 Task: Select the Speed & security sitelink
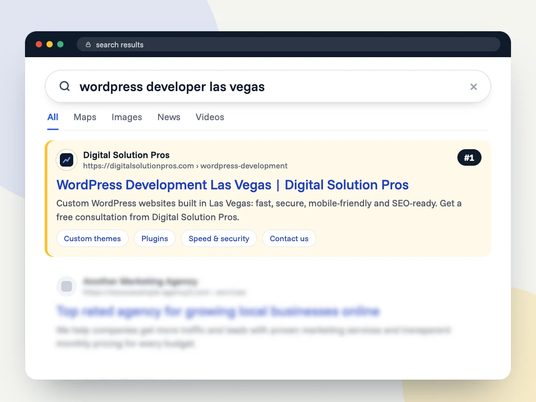(219, 239)
